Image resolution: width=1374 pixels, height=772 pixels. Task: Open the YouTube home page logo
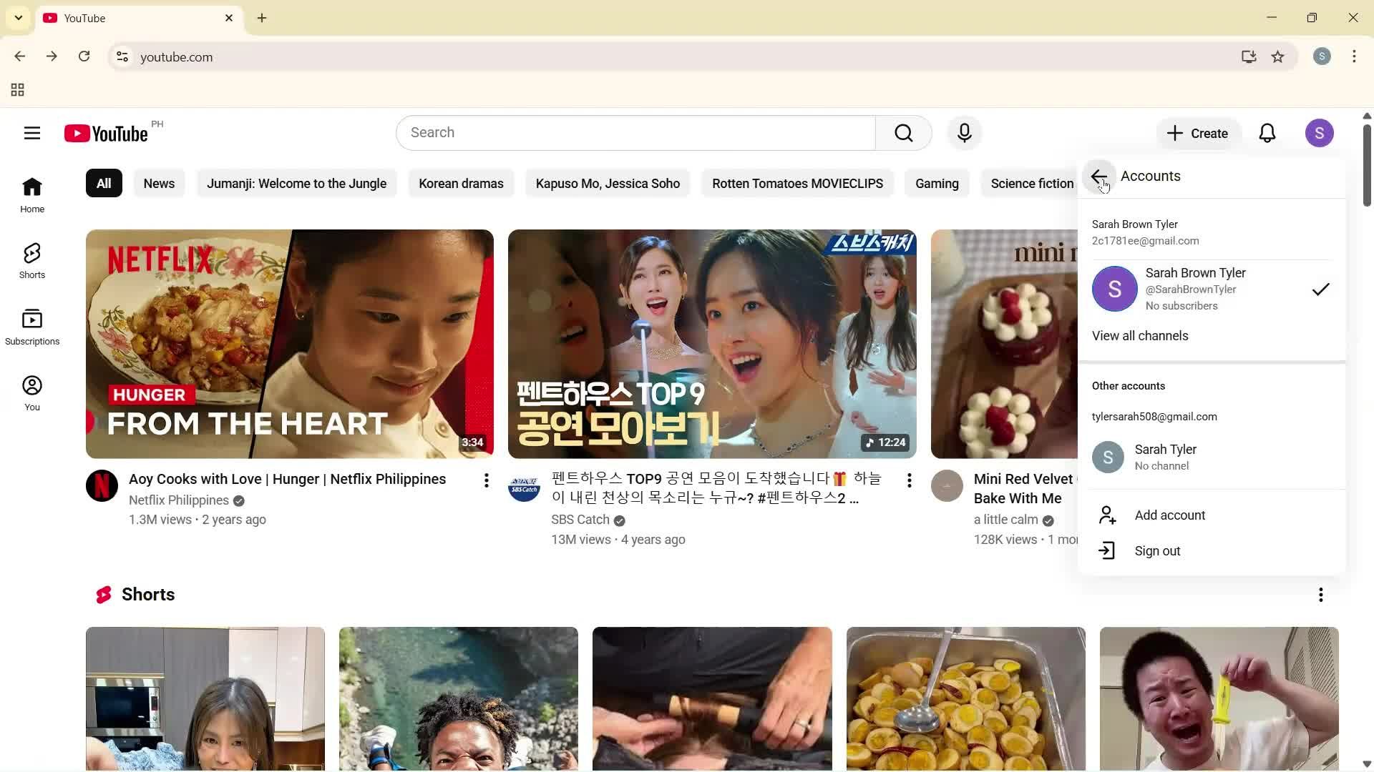tap(105, 133)
